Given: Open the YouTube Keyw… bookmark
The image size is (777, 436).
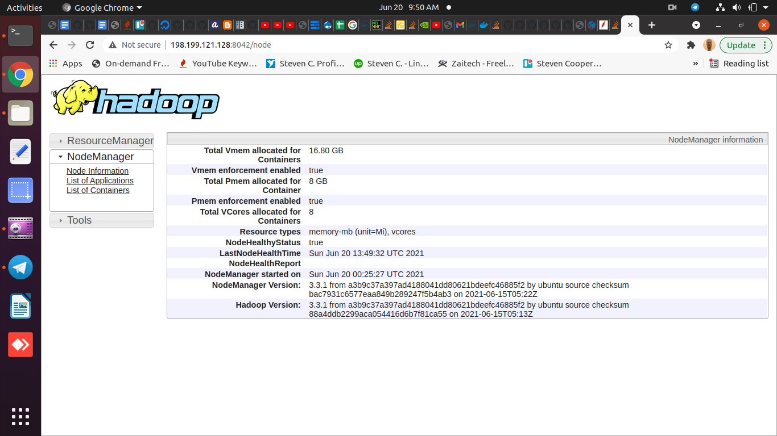Looking at the screenshot, I should [218, 64].
